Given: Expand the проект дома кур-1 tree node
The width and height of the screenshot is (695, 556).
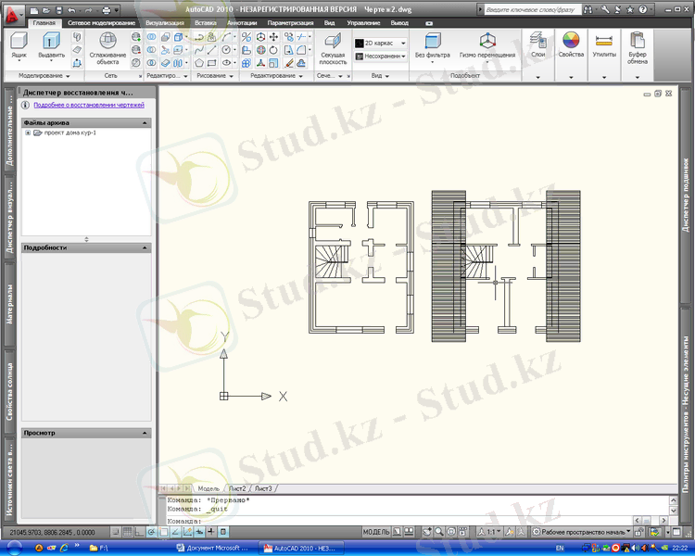Looking at the screenshot, I should (x=28, y=133).
